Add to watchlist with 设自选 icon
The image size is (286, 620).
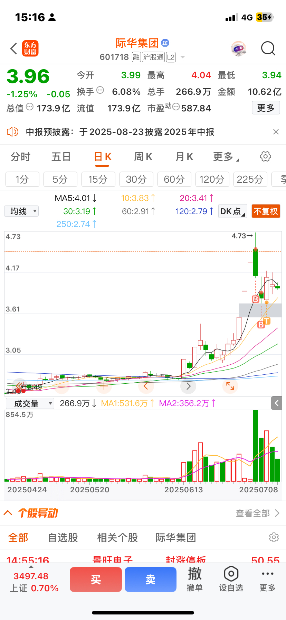pos(231,580)
